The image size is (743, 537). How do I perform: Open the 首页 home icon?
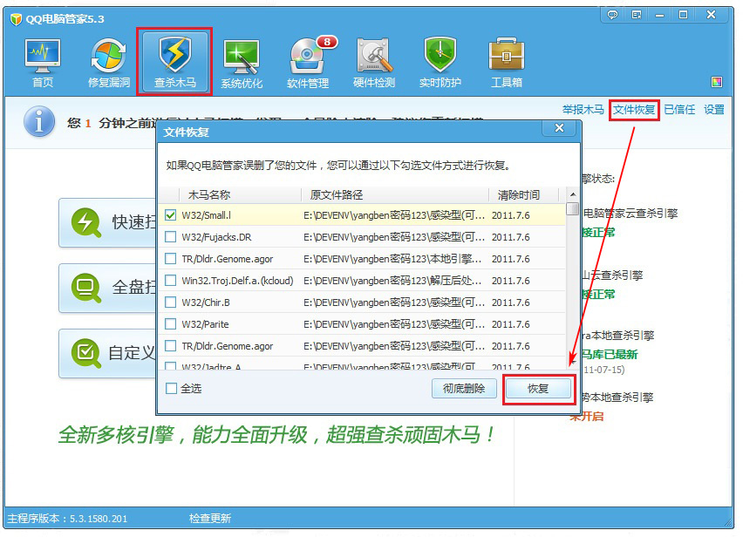coord(43,62)
